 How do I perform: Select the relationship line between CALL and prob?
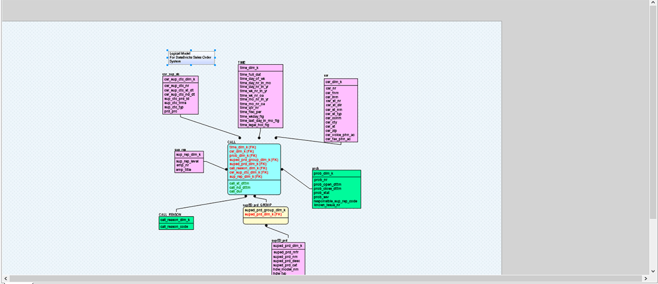(297, 179)
